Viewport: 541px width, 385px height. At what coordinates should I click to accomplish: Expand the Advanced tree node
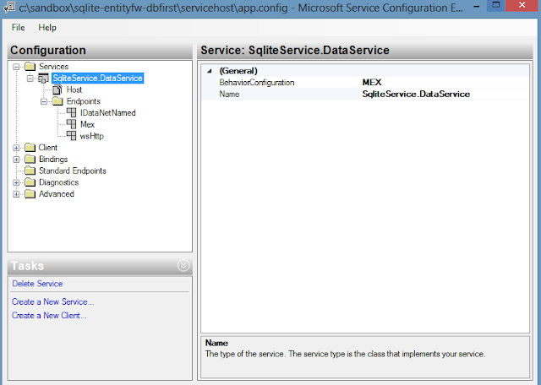coord(16,194)
